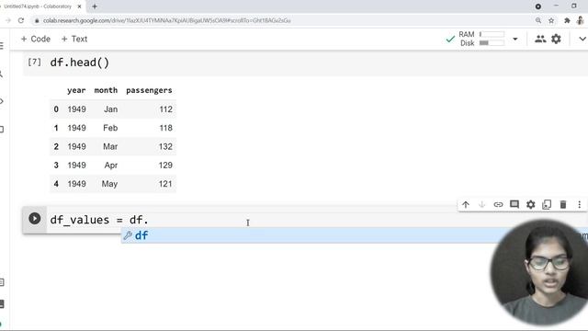Image resolution: width=588 pixels, height=331 pixels.
Task: Click the Feb month cell
Action: point(110,128)
